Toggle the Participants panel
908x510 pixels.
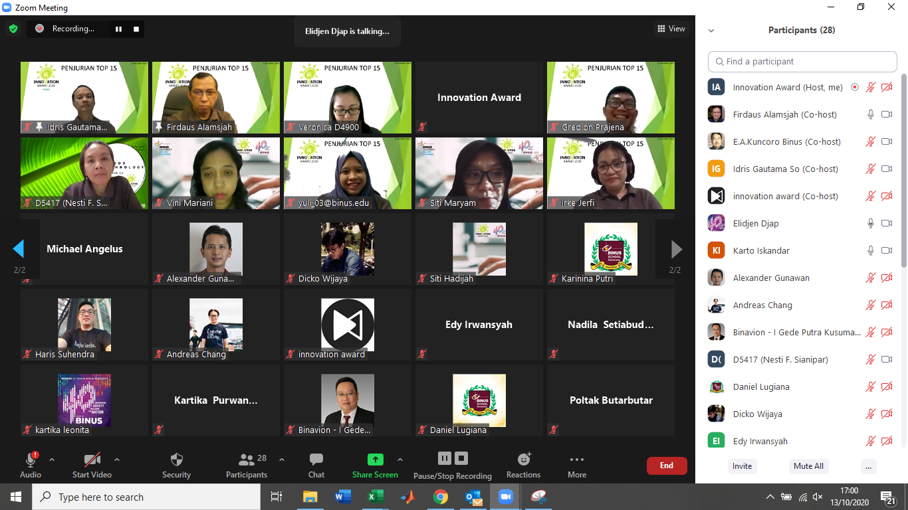tap(247, 465)
